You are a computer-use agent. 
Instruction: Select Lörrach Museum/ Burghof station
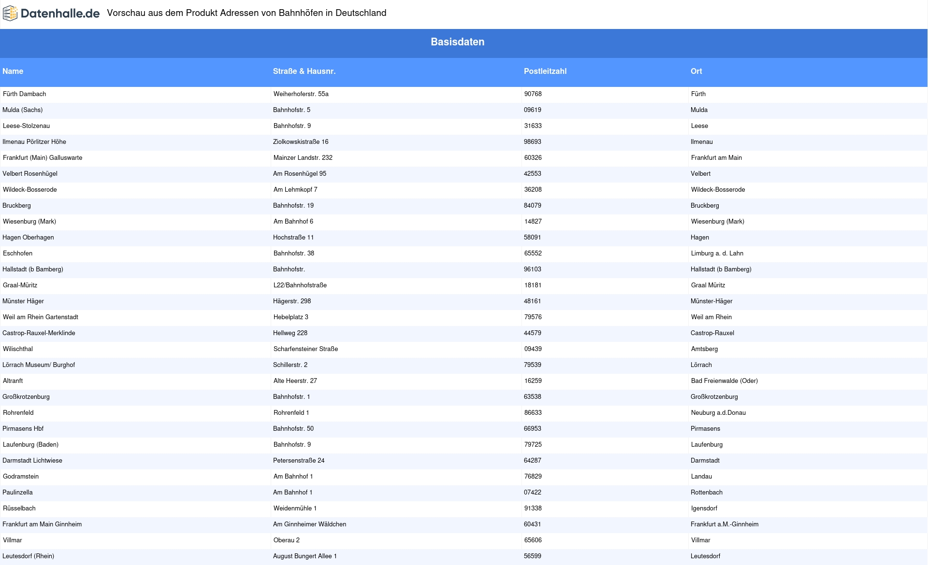pos(39,365)
